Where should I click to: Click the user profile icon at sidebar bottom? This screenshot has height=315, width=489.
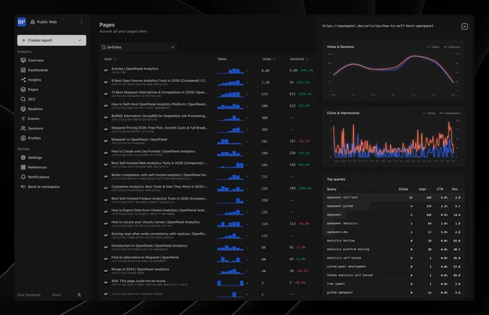[79, 295]
